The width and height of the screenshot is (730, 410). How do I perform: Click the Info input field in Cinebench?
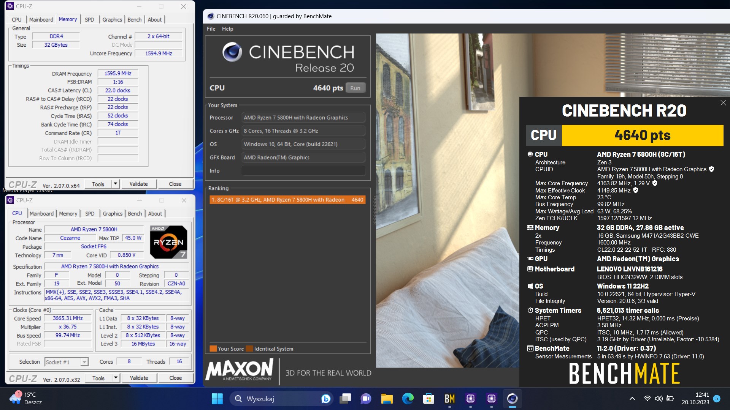[x=303, y=171]
